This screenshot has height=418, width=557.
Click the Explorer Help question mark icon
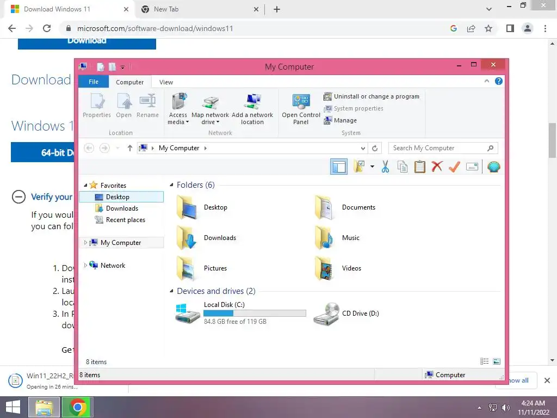pos(499,82)
